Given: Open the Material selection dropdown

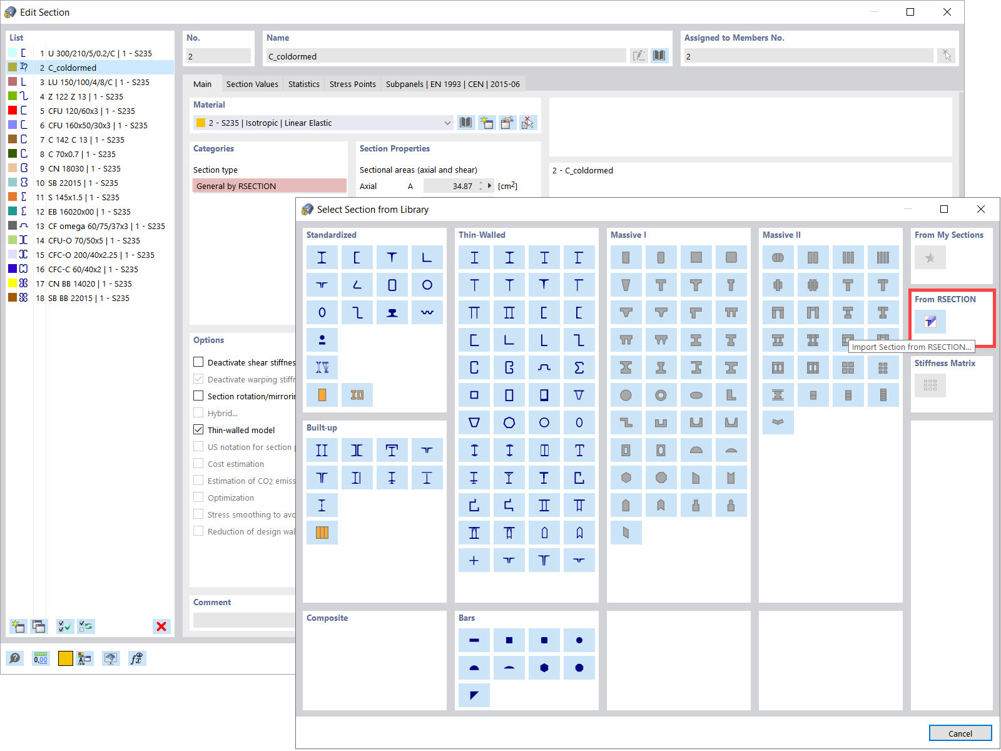Looking at the screenshot, I should tap(446, 123).
